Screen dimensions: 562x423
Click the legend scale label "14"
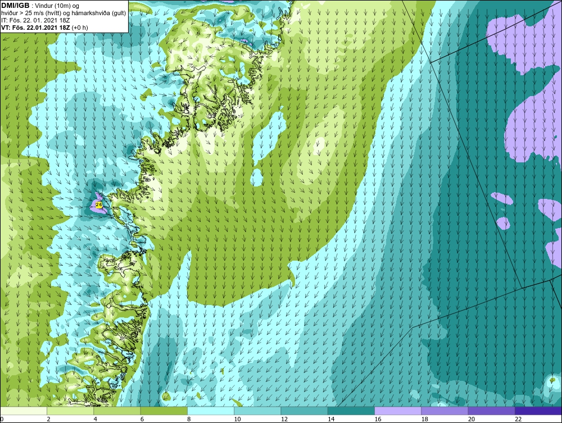(x=331, y=420)
